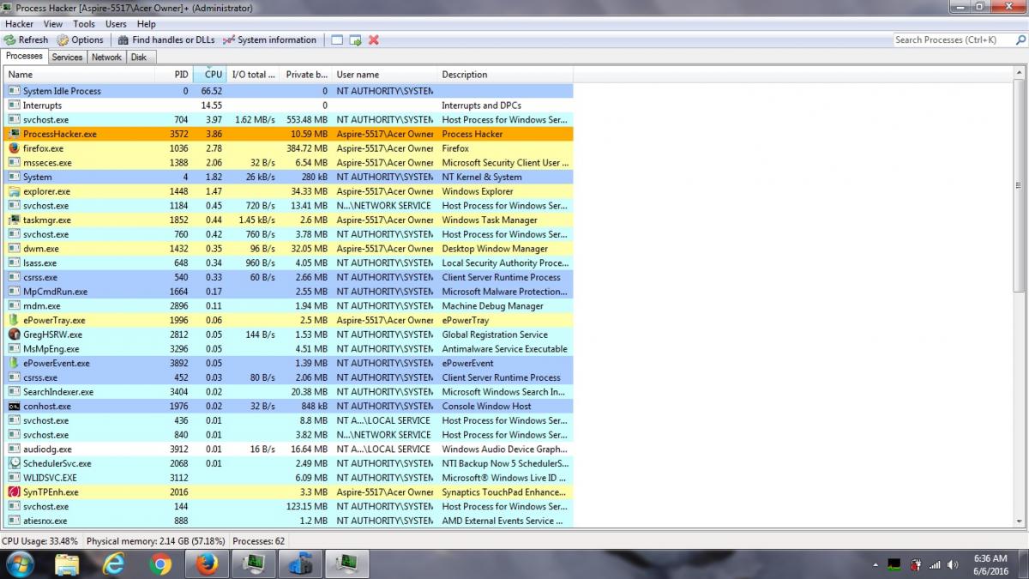Click the network signal tray icon

pos(935,565)
